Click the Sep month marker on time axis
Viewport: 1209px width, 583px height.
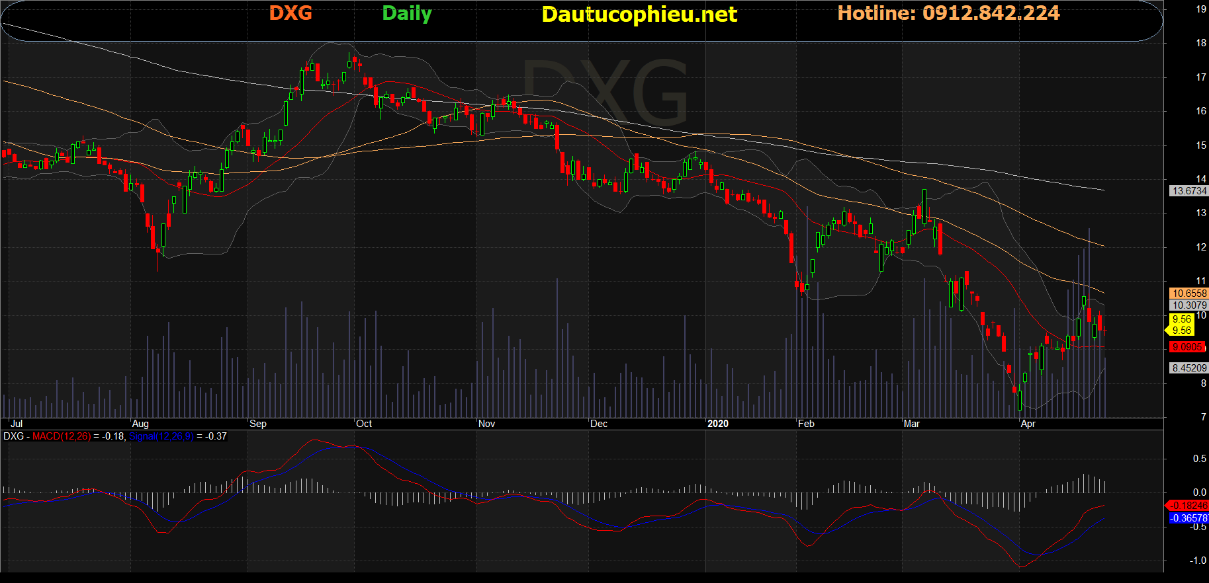[258, 424]
